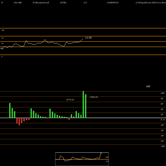166x166 pixels.
Task: Click the RSI axis label "70"
Action: click(x=2, y=38)
